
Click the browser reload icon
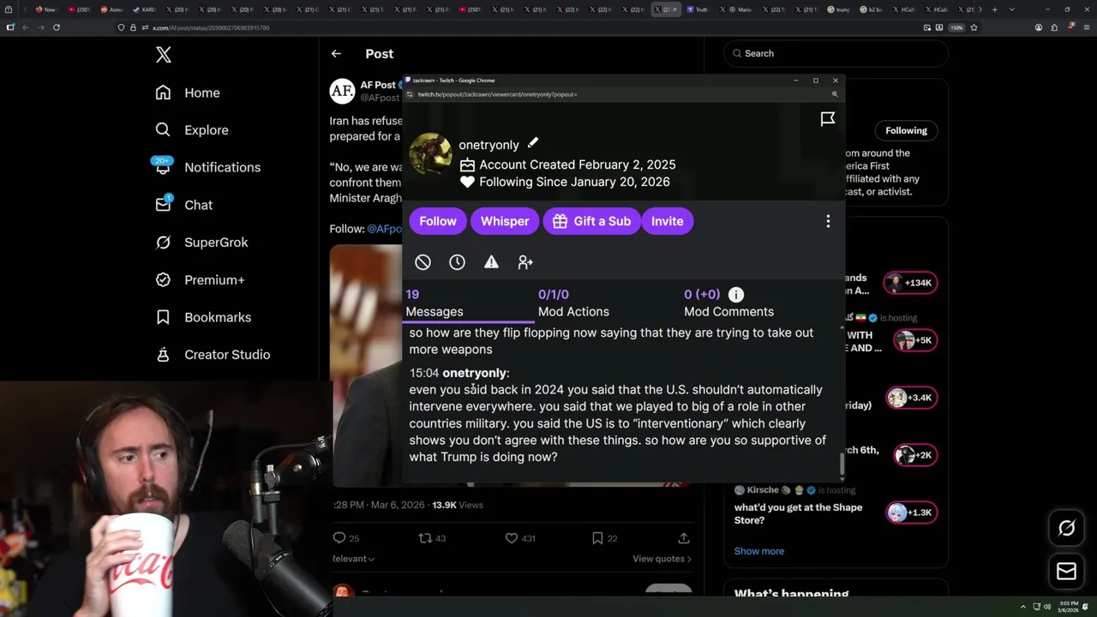pos(57,27)
